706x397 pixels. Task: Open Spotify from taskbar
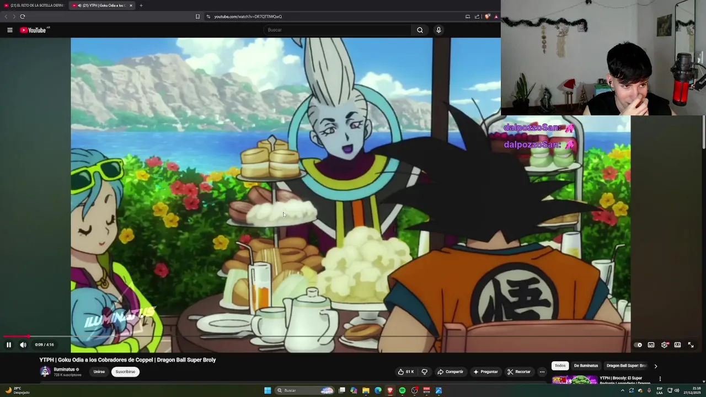(402, 390)
